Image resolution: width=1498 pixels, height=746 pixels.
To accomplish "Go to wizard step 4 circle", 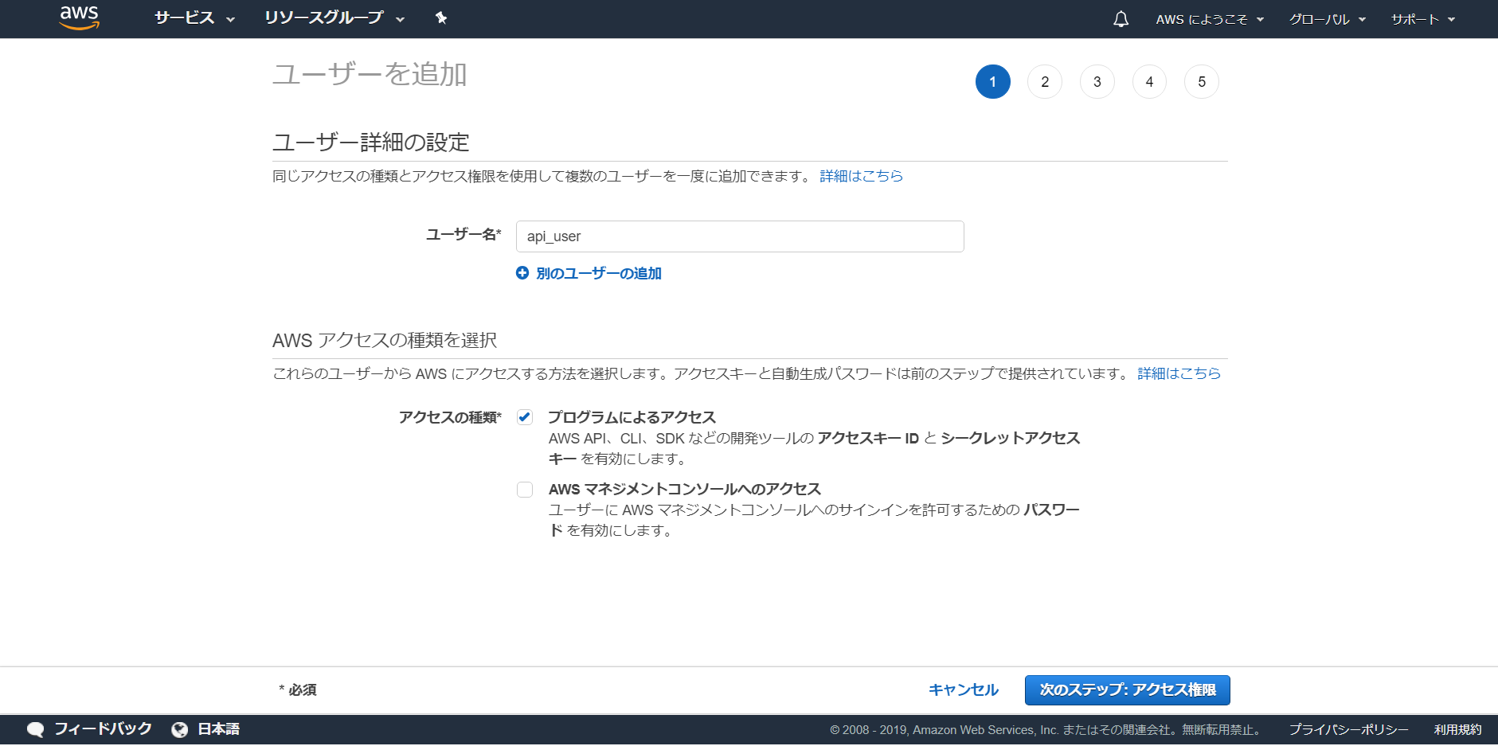I will click(1149, 82).
